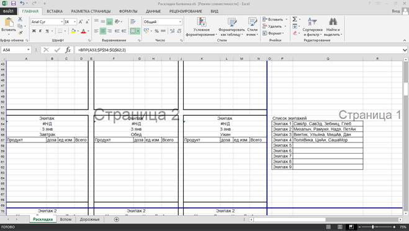The width and height of the screenshot is (409, 231).
Task: Open the ФАЙЛ (File) tab
Action: tap(8, 11)
